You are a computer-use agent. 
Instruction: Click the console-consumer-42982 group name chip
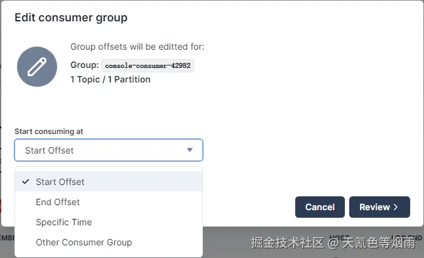point(148,65)
